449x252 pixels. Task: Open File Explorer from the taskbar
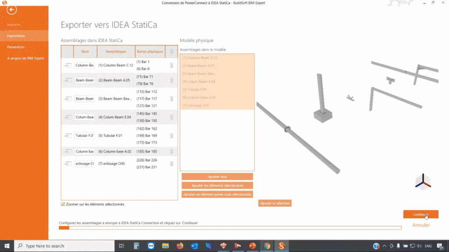tap(165, 246)
